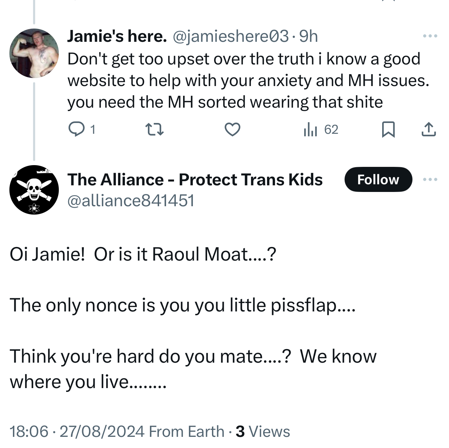The width and height of the screenshot is (449, 448).
Task: Bookmark Jamie's tweet
Action: coord(388,130)
